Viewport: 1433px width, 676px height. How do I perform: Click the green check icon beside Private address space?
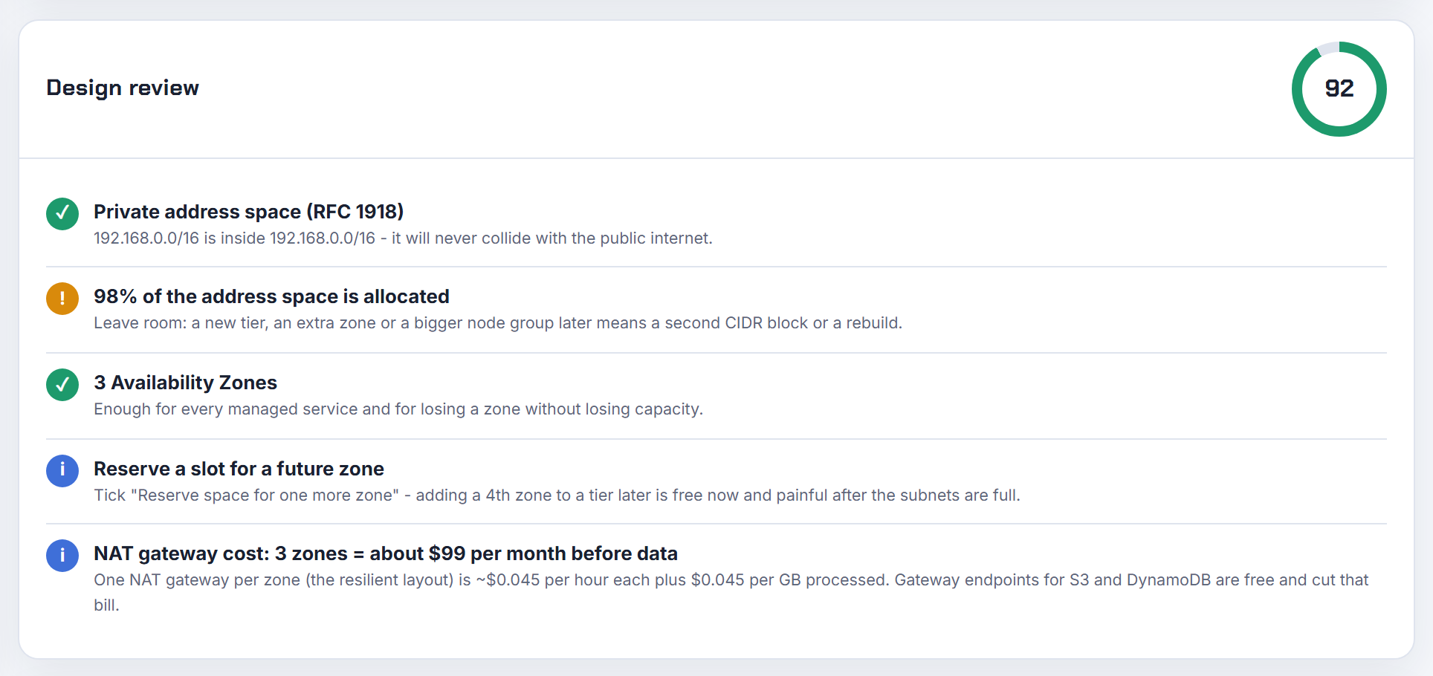[62, 214]
